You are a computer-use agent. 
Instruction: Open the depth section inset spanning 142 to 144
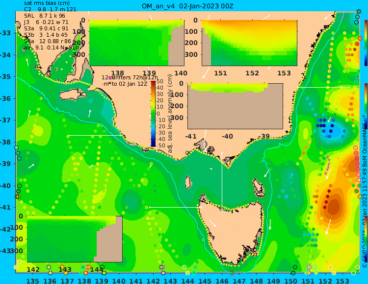tap(75, 239)
